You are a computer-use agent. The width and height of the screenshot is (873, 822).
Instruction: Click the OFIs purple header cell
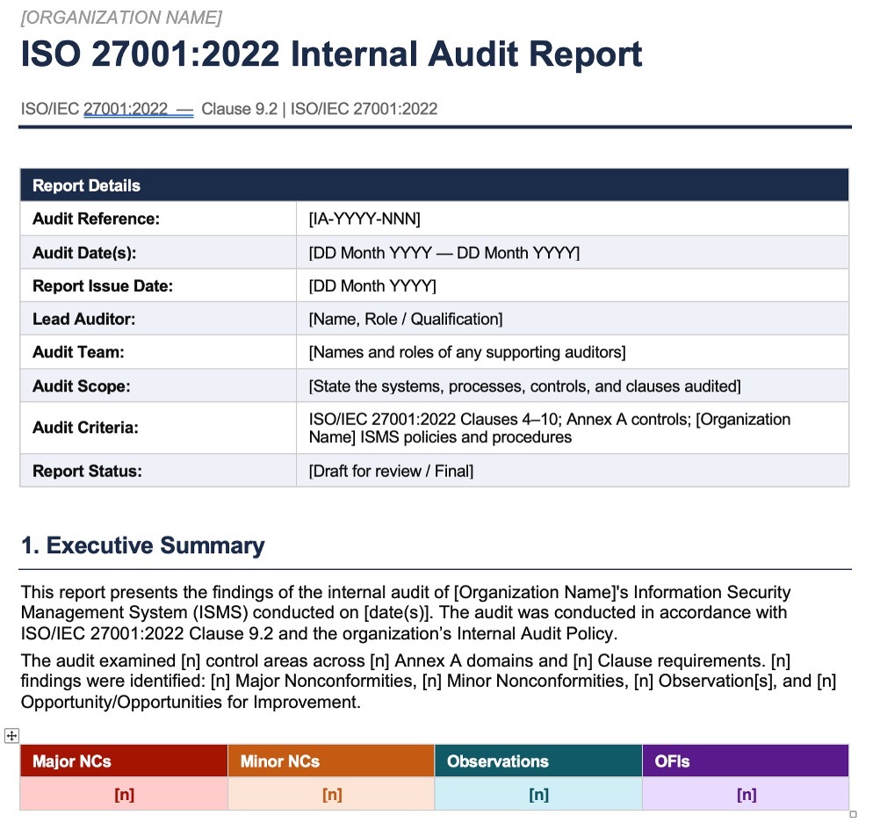[746, 761]
